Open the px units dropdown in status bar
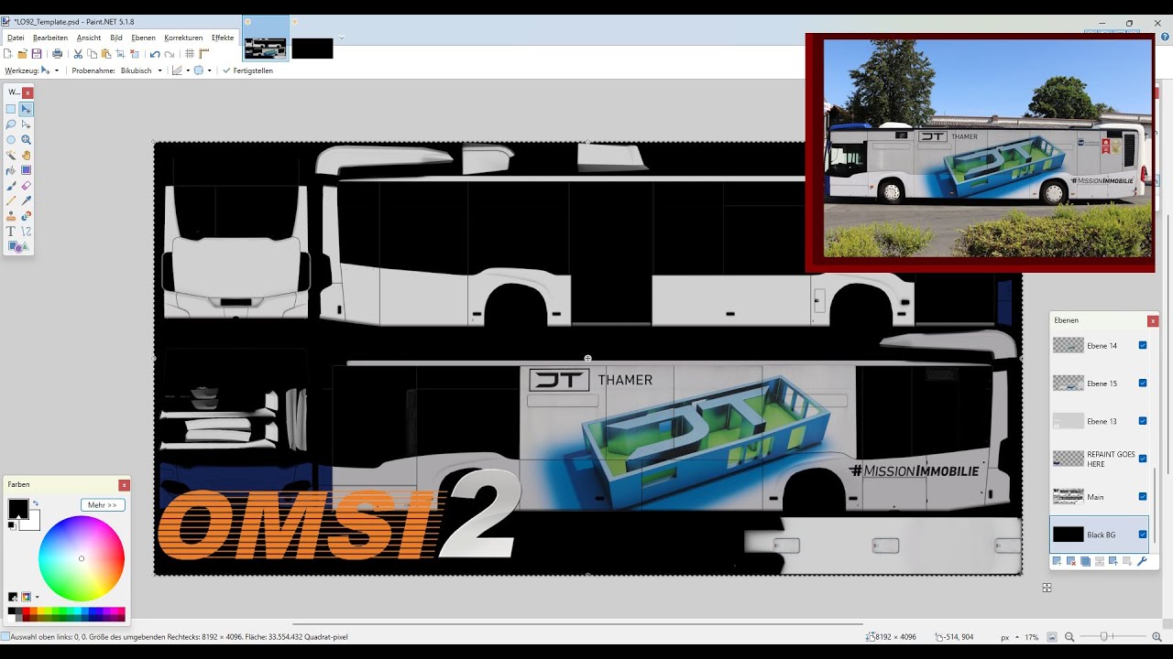 [x=1018, y=637]
